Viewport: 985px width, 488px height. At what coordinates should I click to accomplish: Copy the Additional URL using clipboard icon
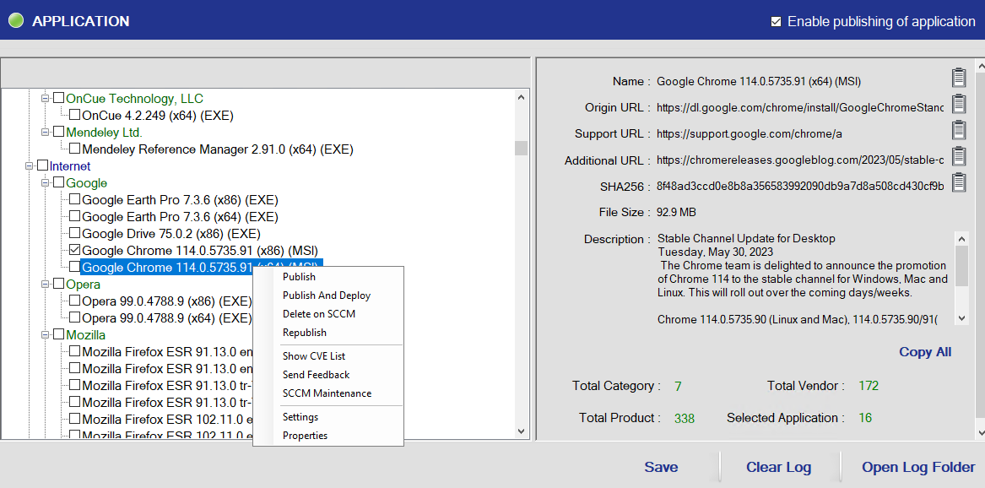coord(958,157)
